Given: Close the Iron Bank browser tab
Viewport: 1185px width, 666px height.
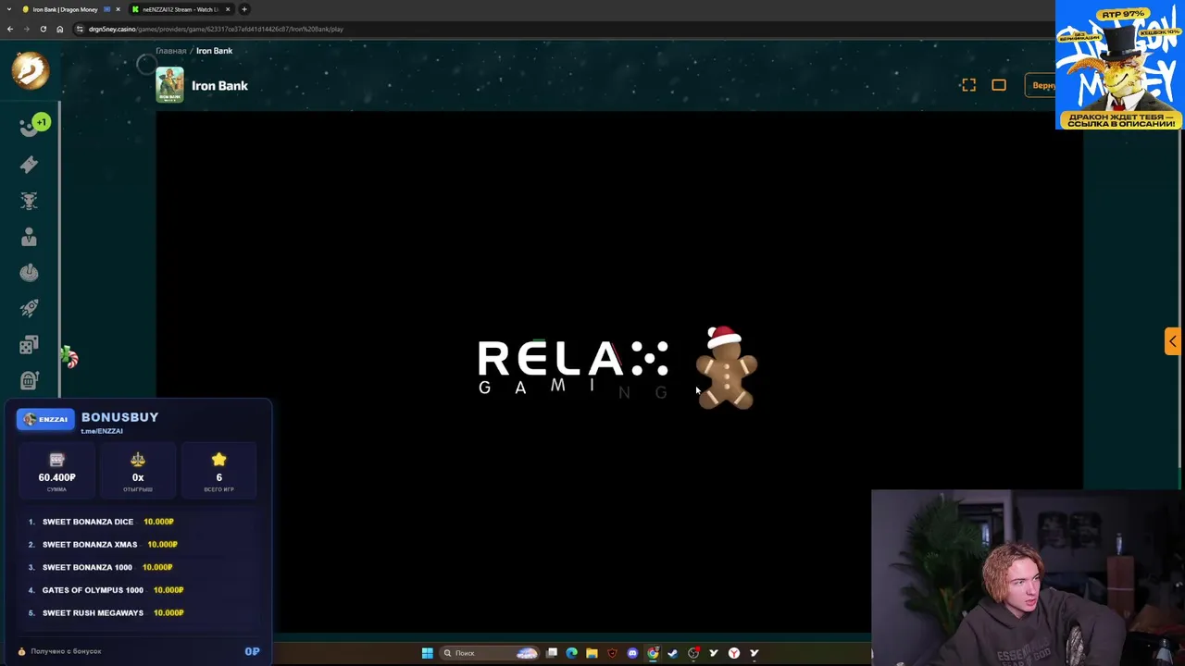Looking at the screenshot, I should [118, 9].
